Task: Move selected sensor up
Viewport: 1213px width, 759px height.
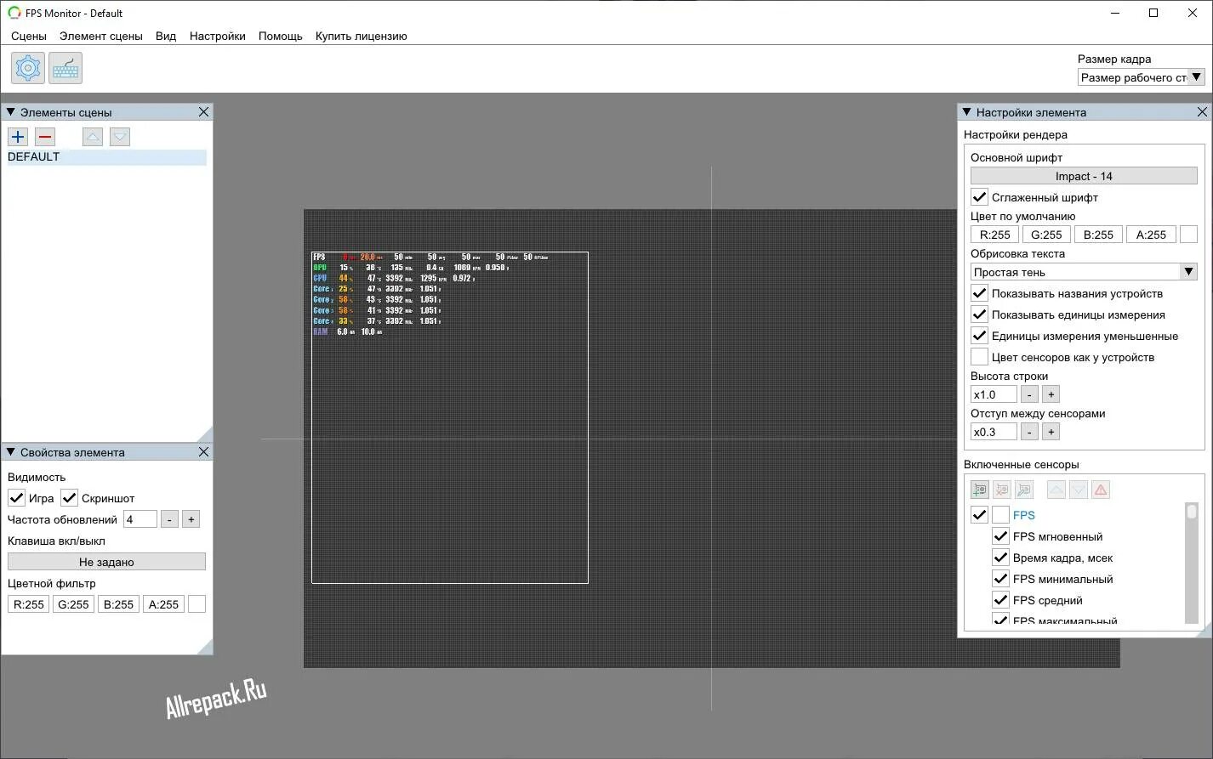Action: tap(1056, 490)
